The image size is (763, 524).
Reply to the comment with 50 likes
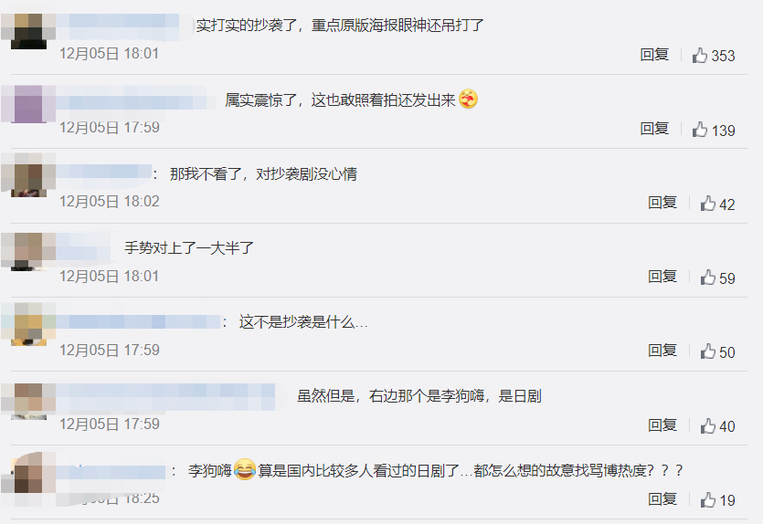[662, 351]
